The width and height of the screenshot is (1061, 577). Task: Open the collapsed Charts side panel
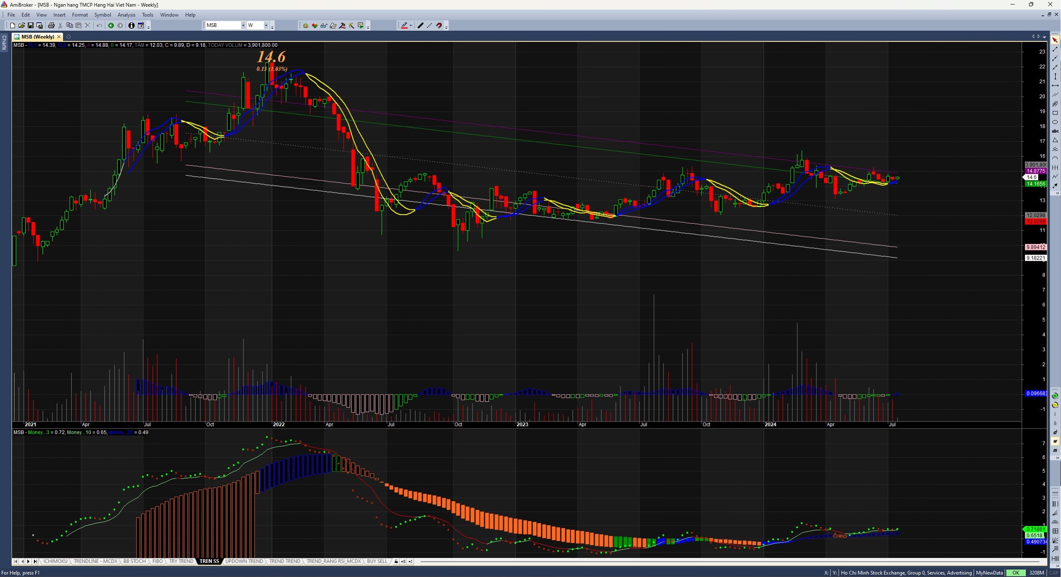tap(4, 43)
